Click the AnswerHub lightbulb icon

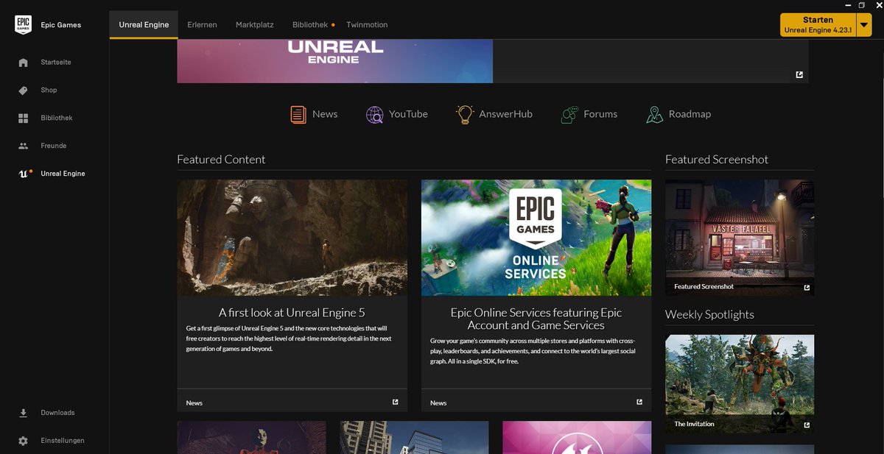(x=465, y=114)
